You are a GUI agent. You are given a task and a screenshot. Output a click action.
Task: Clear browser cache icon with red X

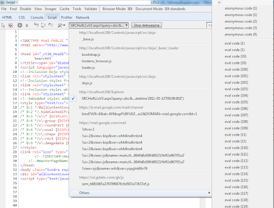point(11,25)
